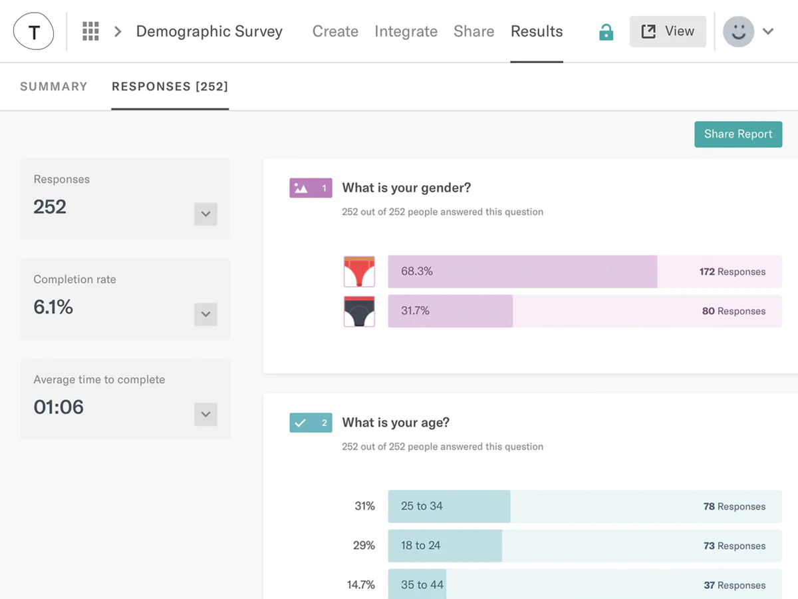Screen dimensions: 798x599
Task: Click the smiley face account avatar
Action: pos(738,31)
